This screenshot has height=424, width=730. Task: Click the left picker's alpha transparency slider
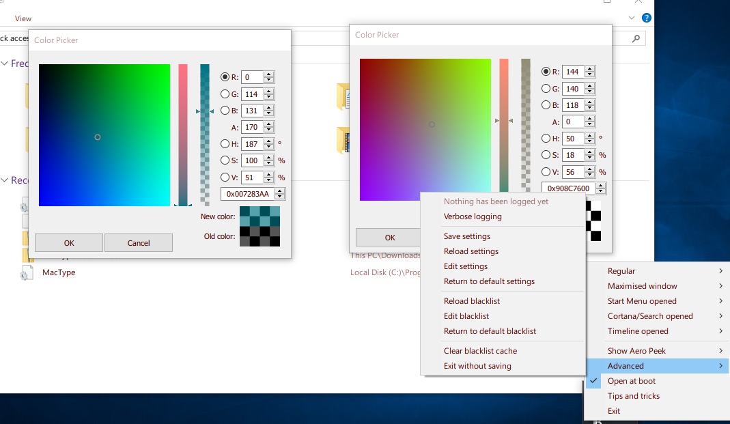(205, 135)
